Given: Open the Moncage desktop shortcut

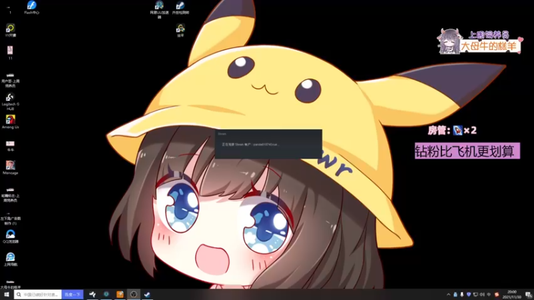Looking at the screenshot, I should click(10, 168).
